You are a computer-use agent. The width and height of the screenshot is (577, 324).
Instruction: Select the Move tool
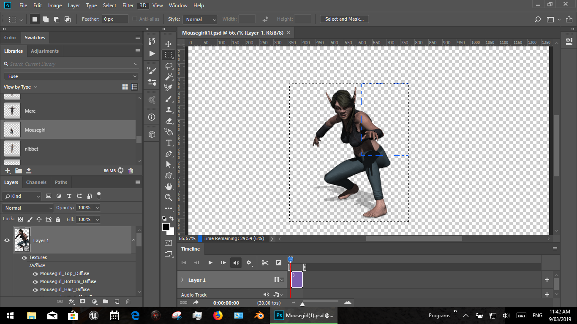click(x=169, y=44)
